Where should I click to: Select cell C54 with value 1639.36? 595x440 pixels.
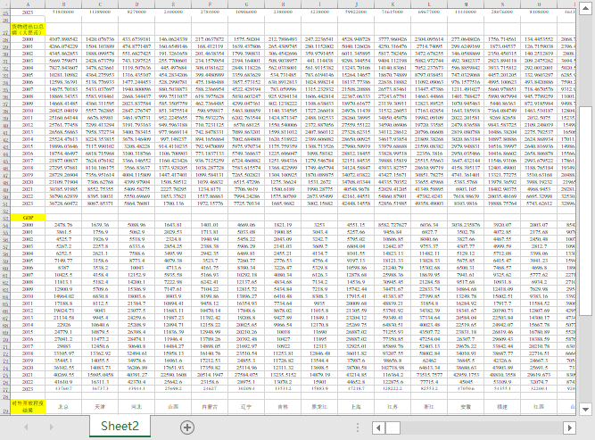100,225
